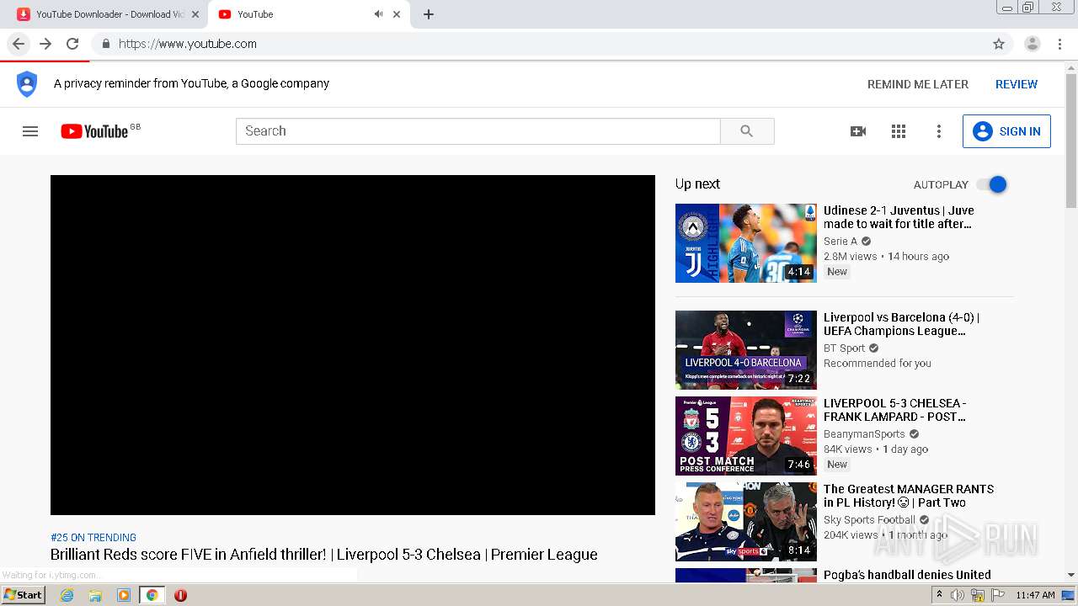The image size is (1078, 606).
Task: Open Udinese 2-1 Juventus video title
Action: 899,217
